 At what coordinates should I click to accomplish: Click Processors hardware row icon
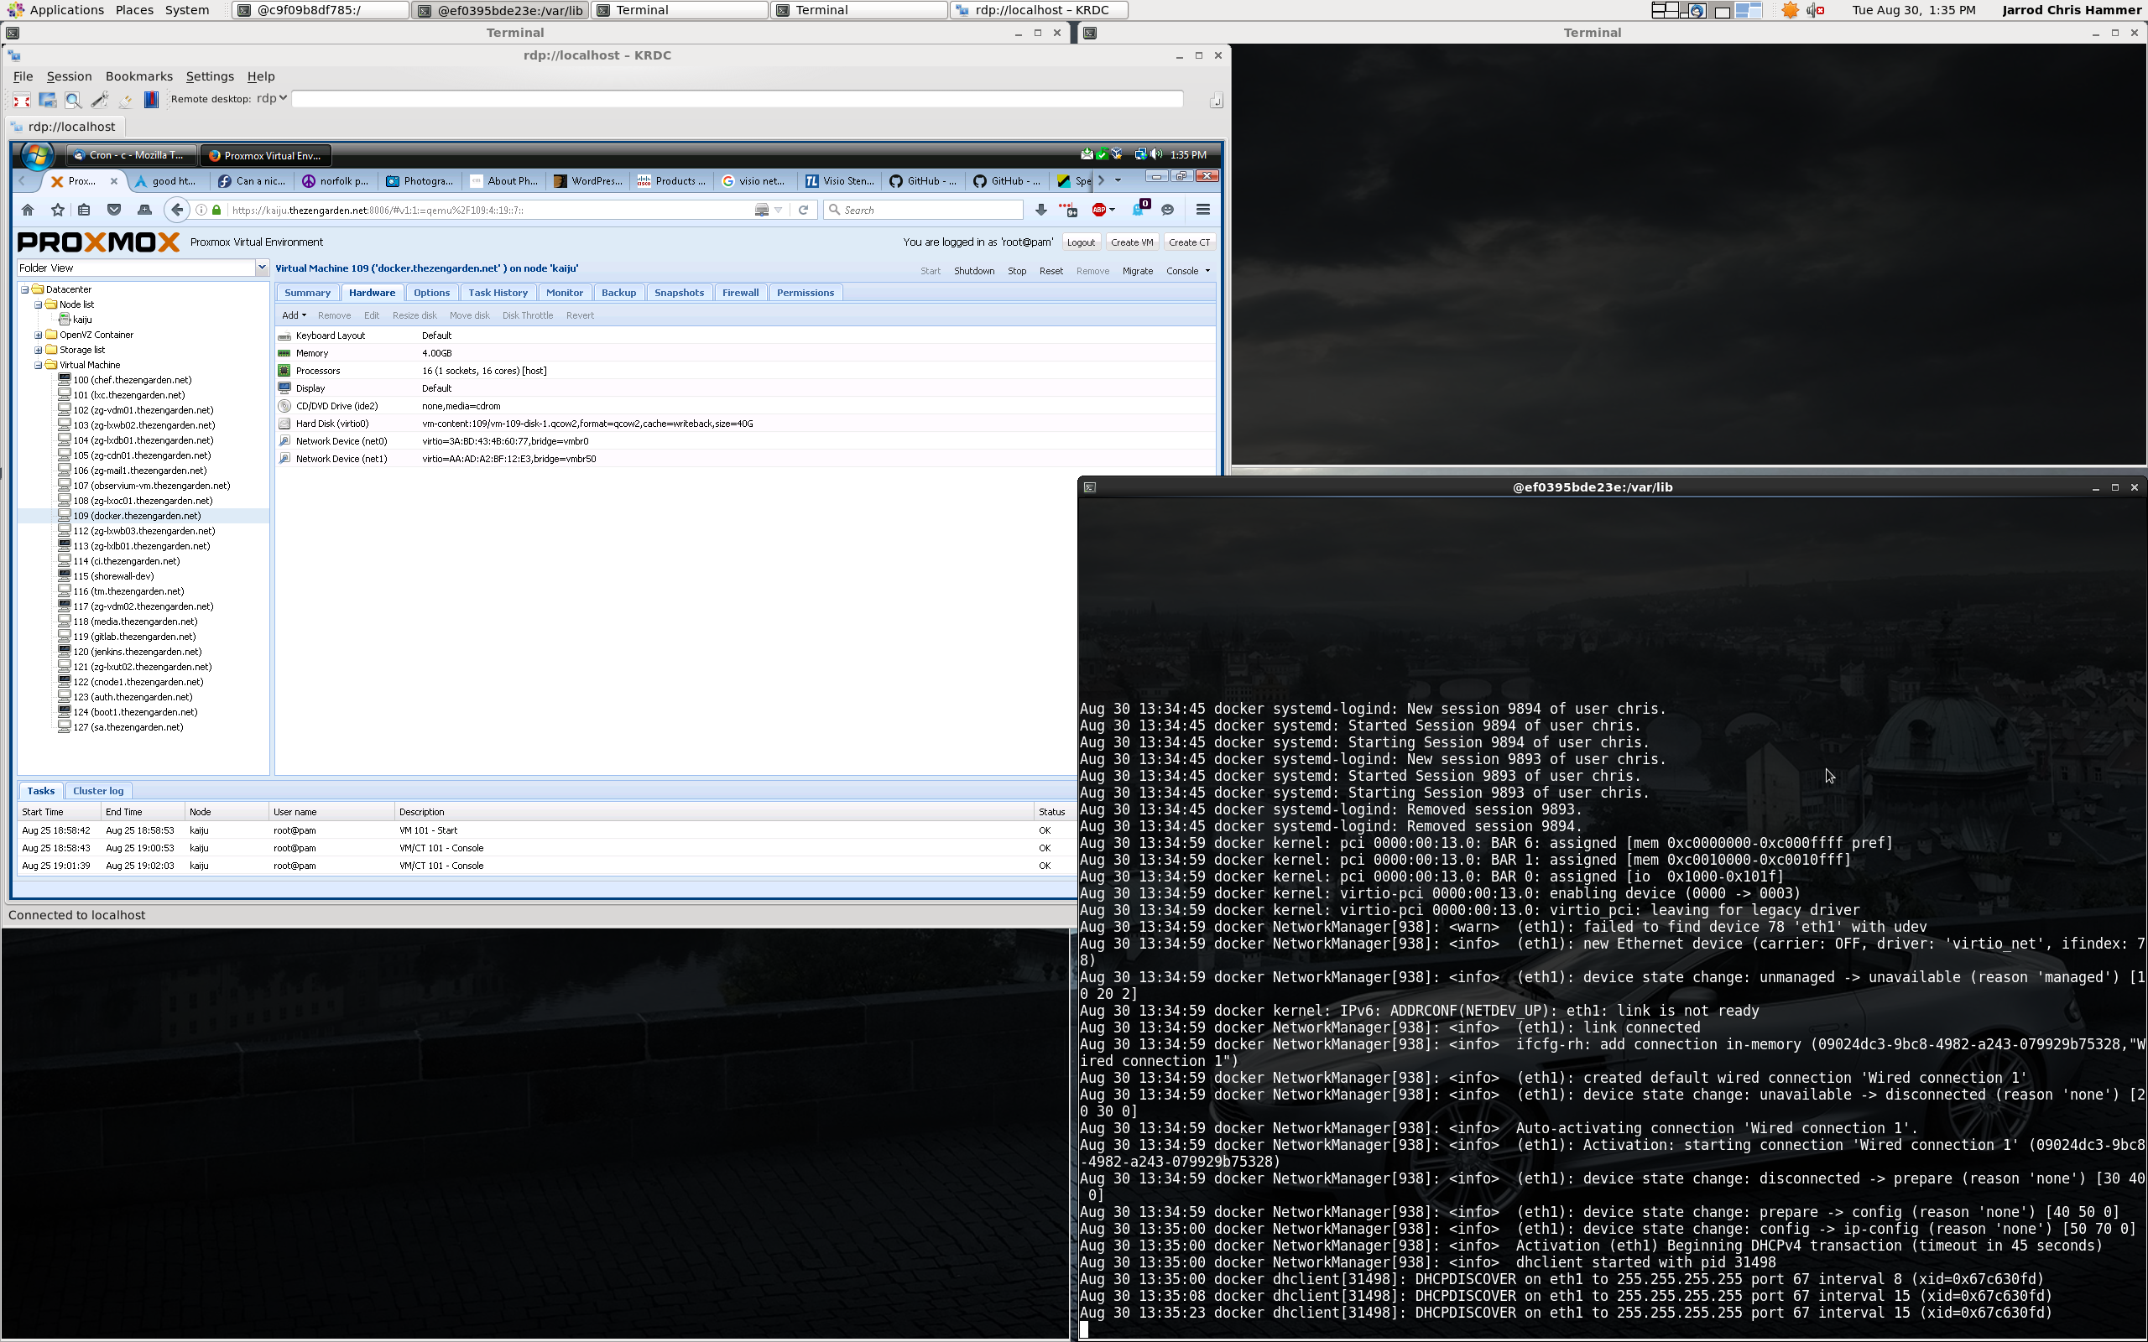[284, 371]
